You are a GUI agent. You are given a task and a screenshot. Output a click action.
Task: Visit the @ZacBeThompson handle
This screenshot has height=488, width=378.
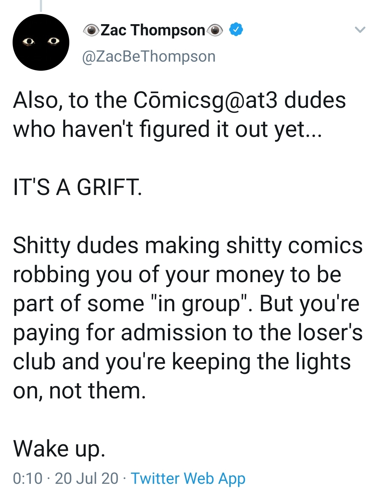click(149, 56)
